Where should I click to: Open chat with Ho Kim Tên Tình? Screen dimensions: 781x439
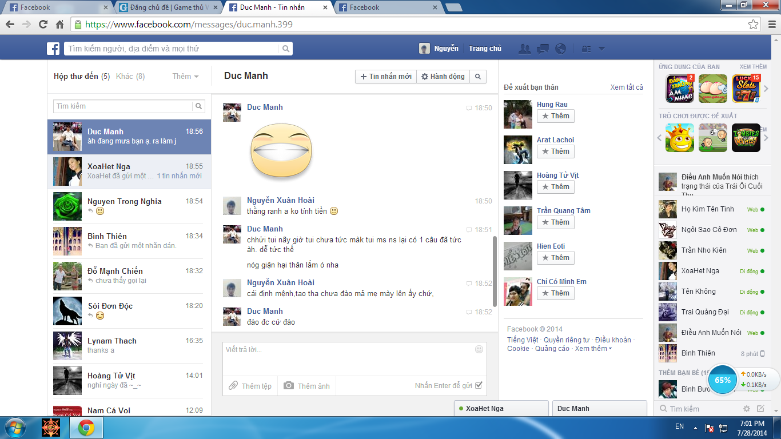pos(711,209)
